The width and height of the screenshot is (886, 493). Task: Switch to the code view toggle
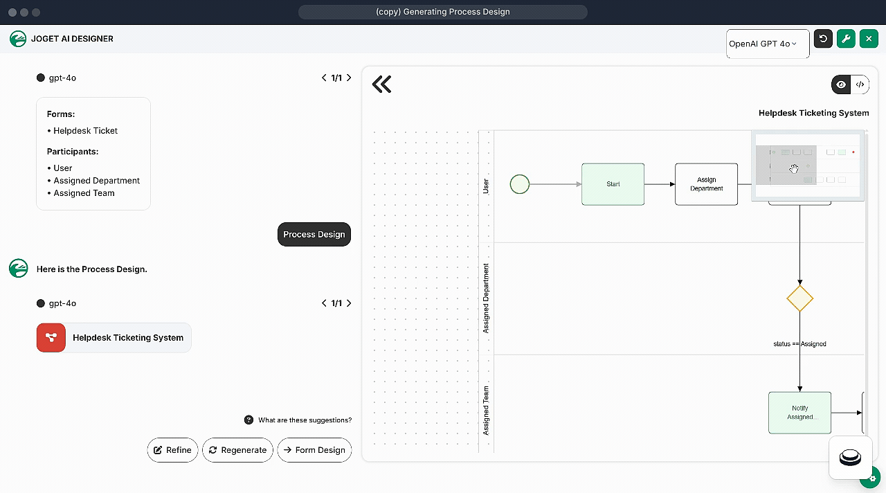860,84
